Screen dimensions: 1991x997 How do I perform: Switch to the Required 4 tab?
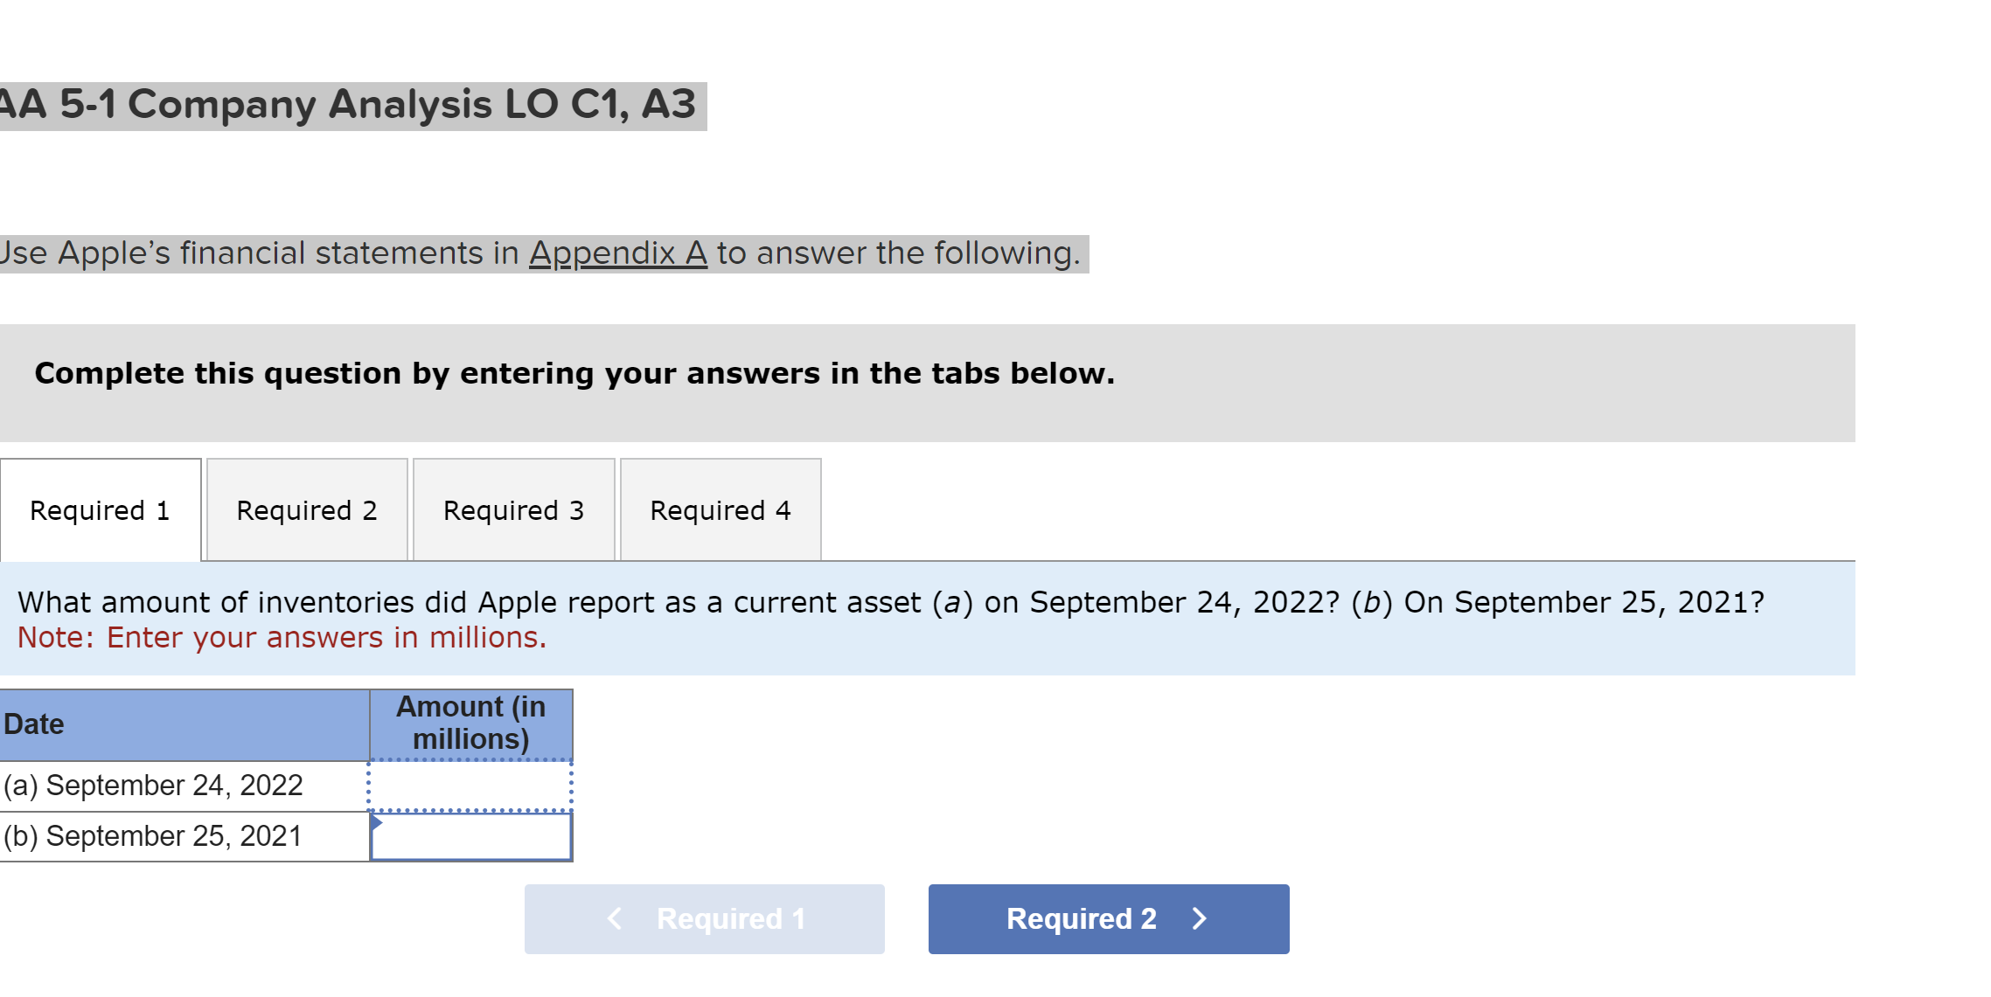(x=720, y=509)
